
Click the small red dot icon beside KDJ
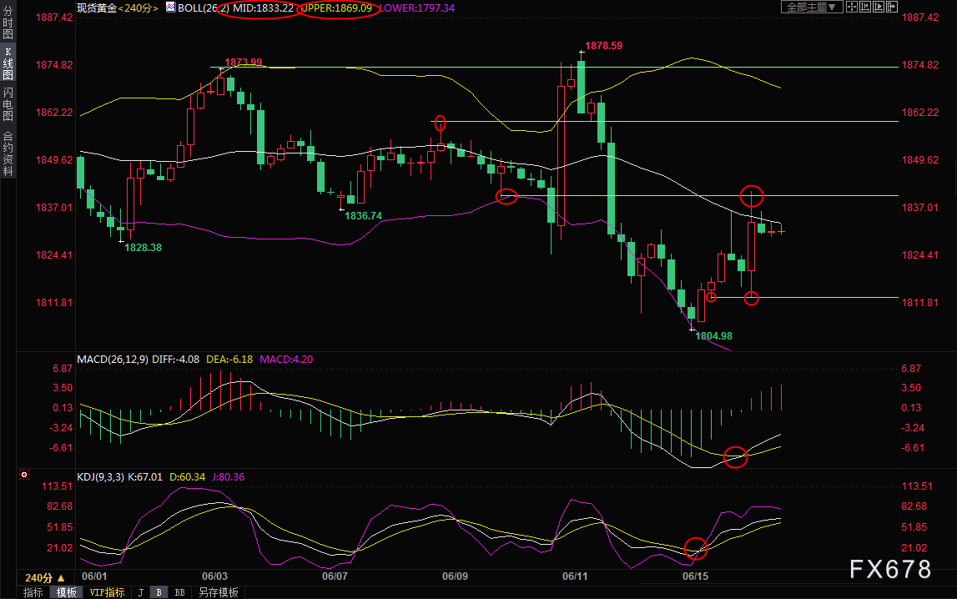point(24,476)
